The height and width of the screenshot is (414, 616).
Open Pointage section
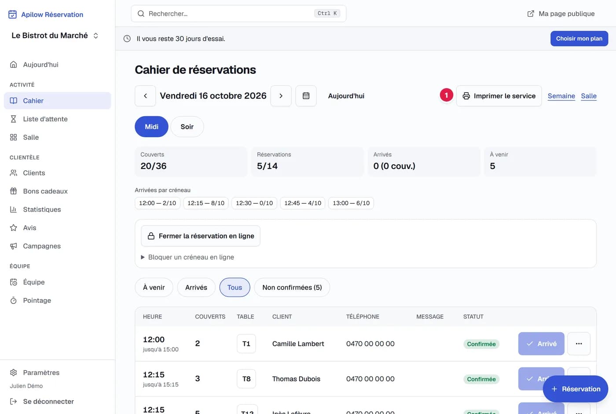coord(57,300)
